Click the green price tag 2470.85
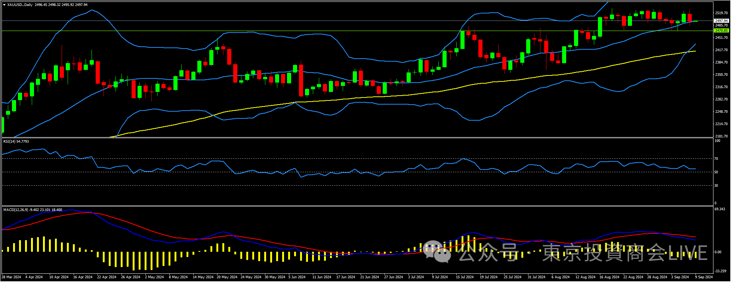The height and width of the screenshot is (282, 731). tap(721, 31)
